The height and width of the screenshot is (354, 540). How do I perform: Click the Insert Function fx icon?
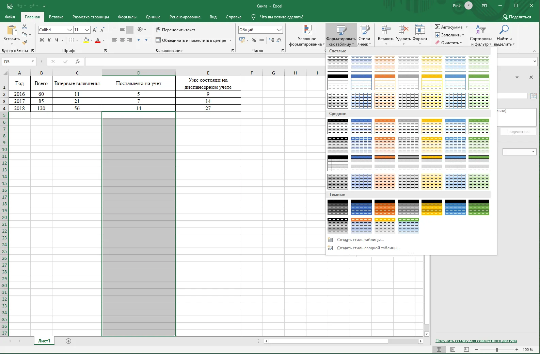click(x=78, y=62)
